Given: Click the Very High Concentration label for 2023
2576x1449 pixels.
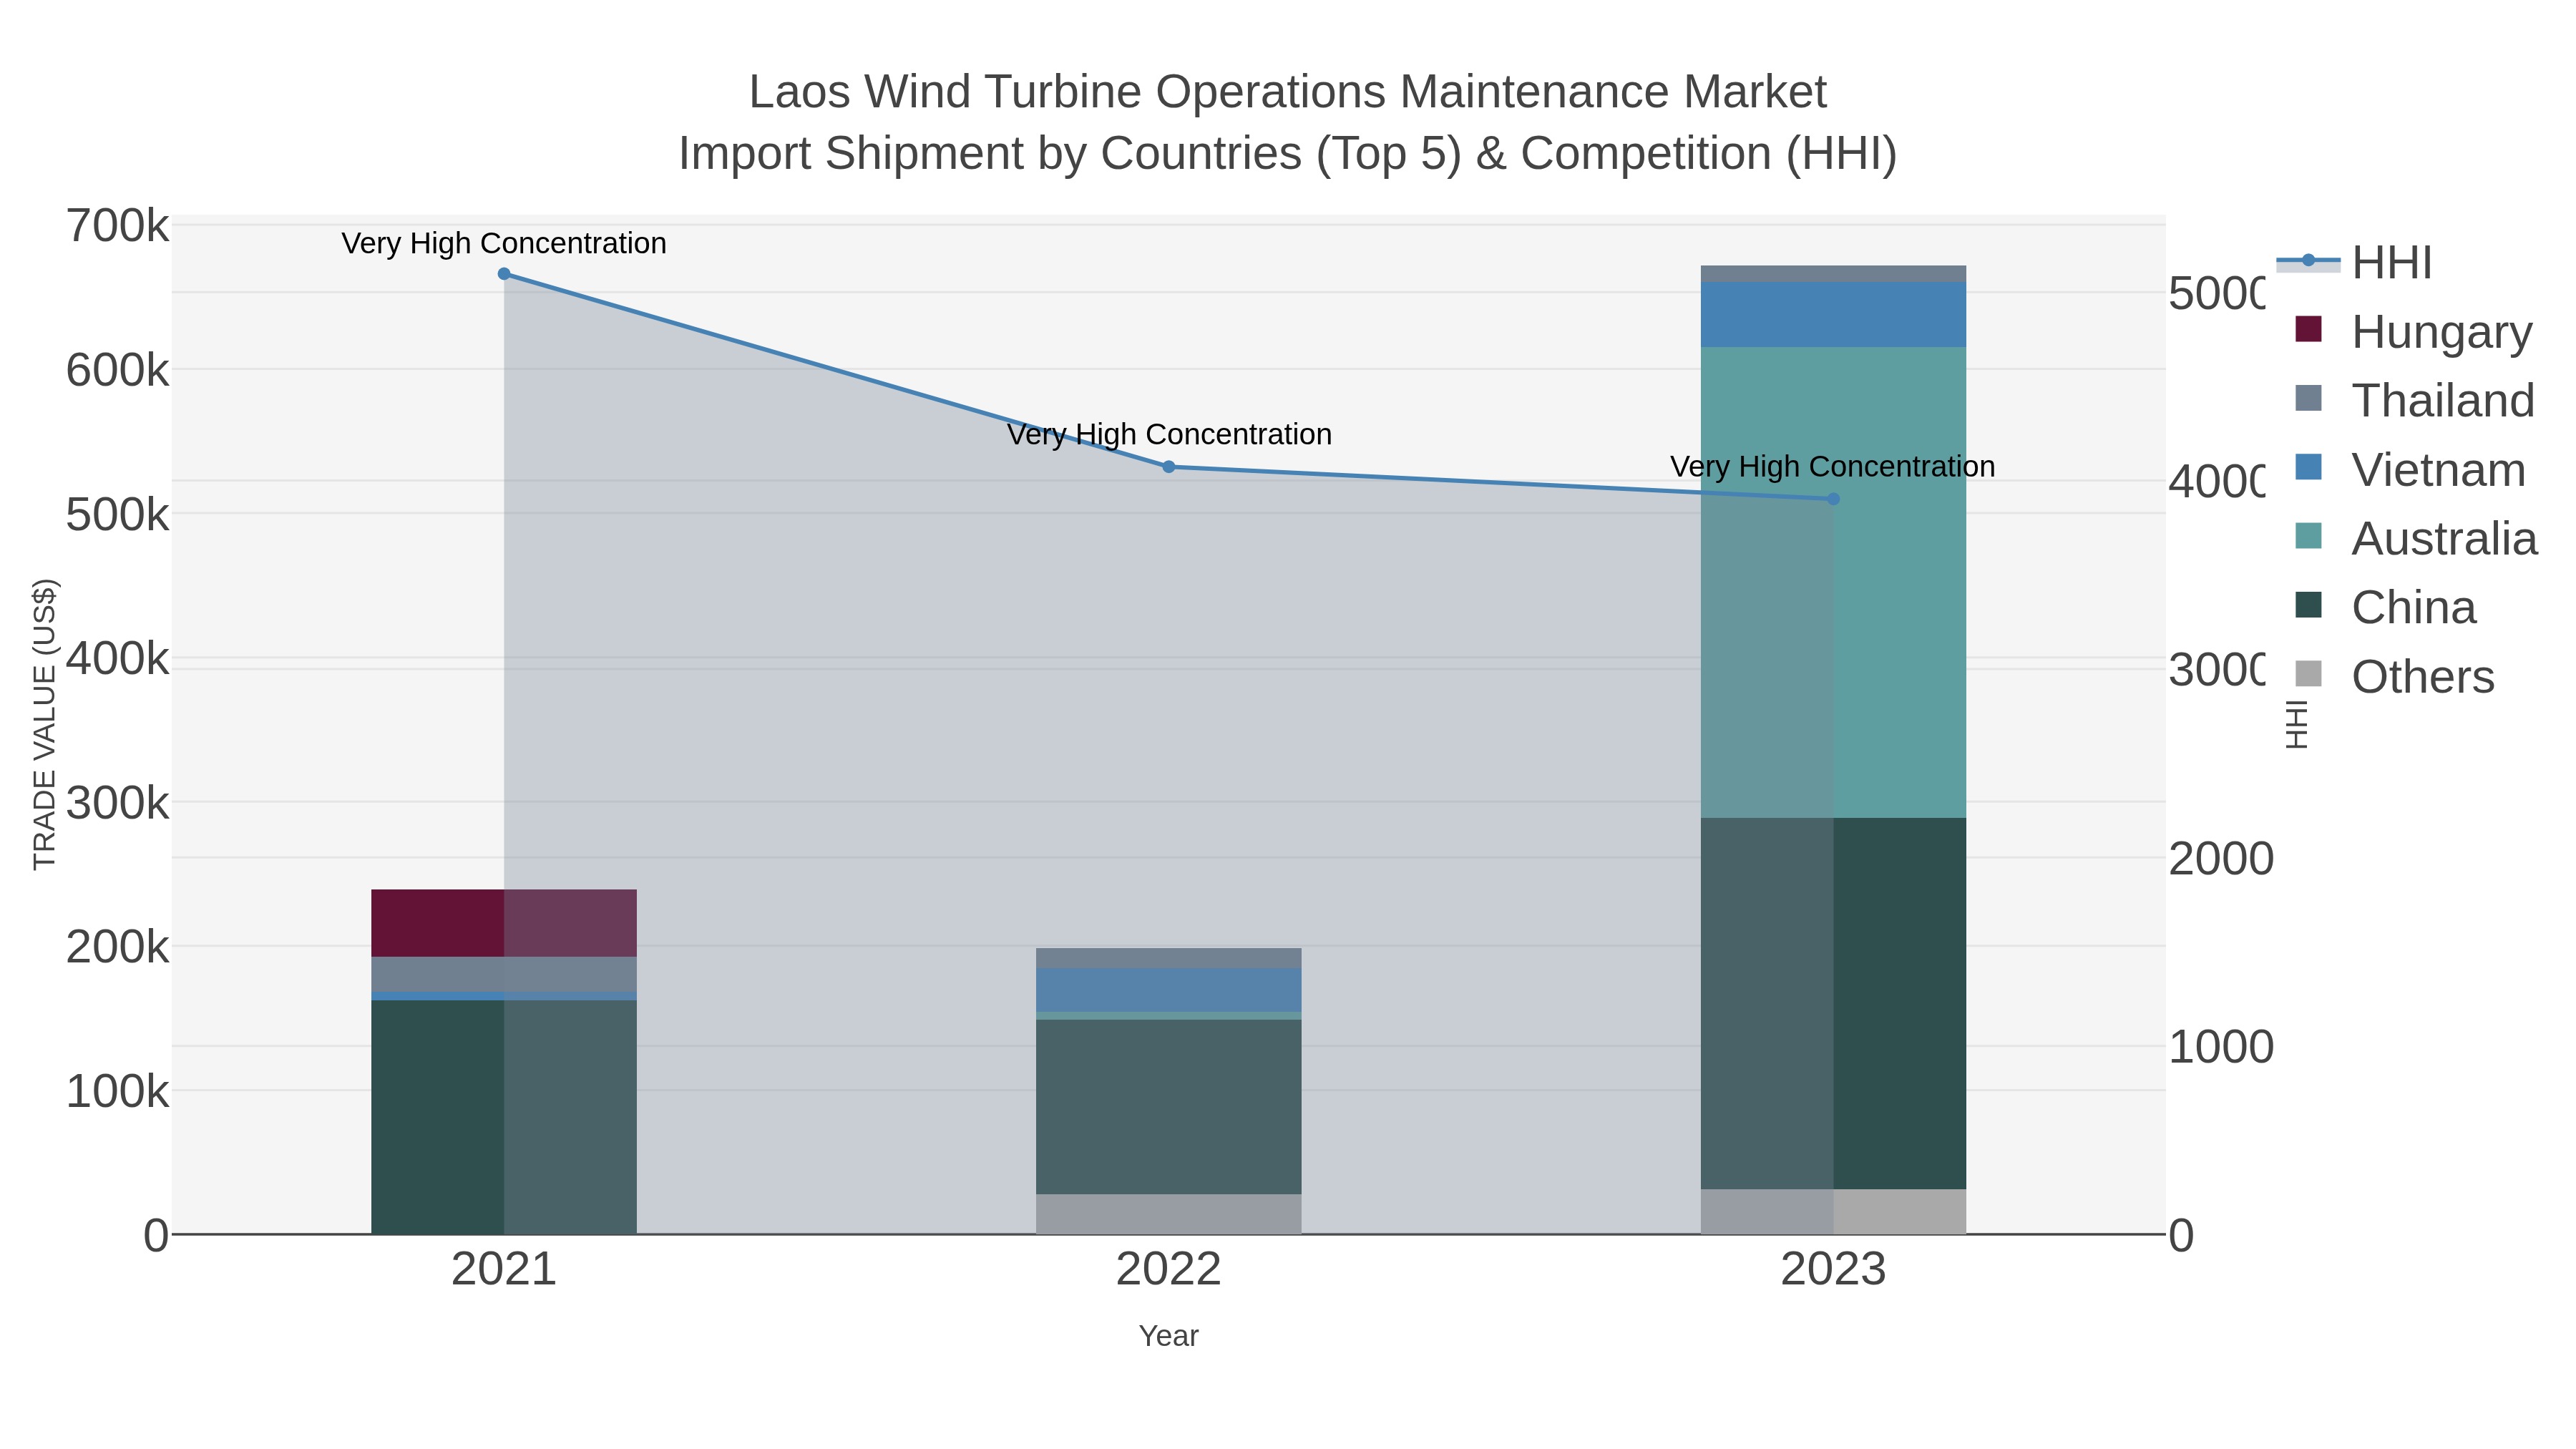Looking at the screenshot, I should (x=1833, y=466).
